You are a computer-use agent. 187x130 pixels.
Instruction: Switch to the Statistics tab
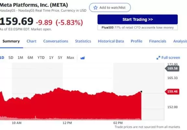83,41
